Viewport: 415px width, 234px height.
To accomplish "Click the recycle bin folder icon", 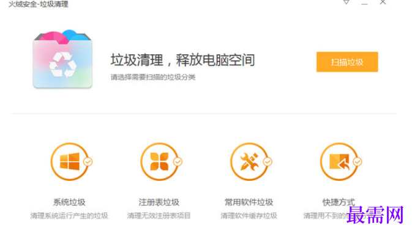I will [62, 59].
